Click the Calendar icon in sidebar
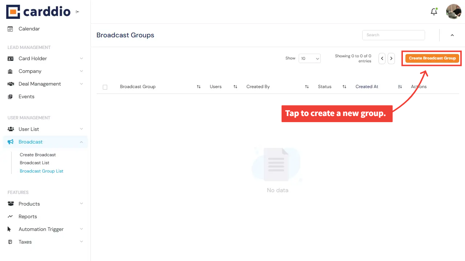This screenshot has width=465, height=261. pos(11,29)
